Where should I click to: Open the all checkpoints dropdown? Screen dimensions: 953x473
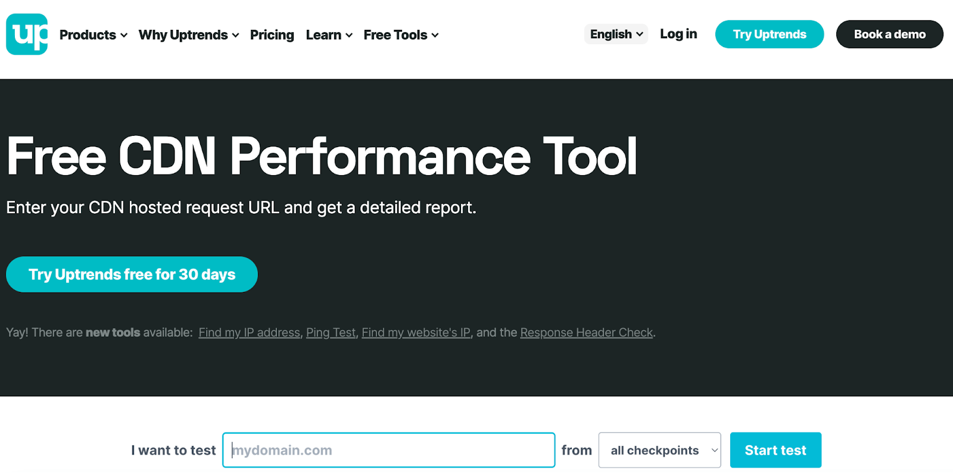click(660, 450)
